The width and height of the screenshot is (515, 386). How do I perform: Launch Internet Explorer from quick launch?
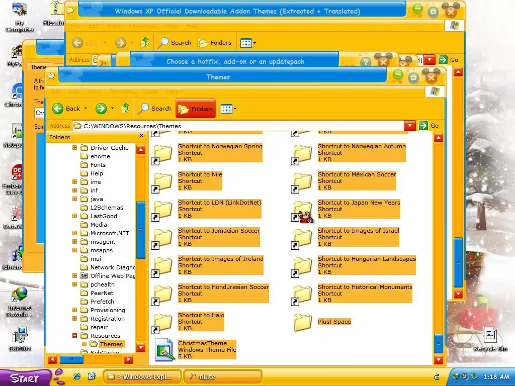(x=77, y=376)
